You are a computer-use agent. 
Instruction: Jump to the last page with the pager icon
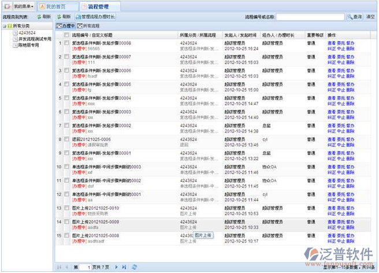[x=124, y=267]
